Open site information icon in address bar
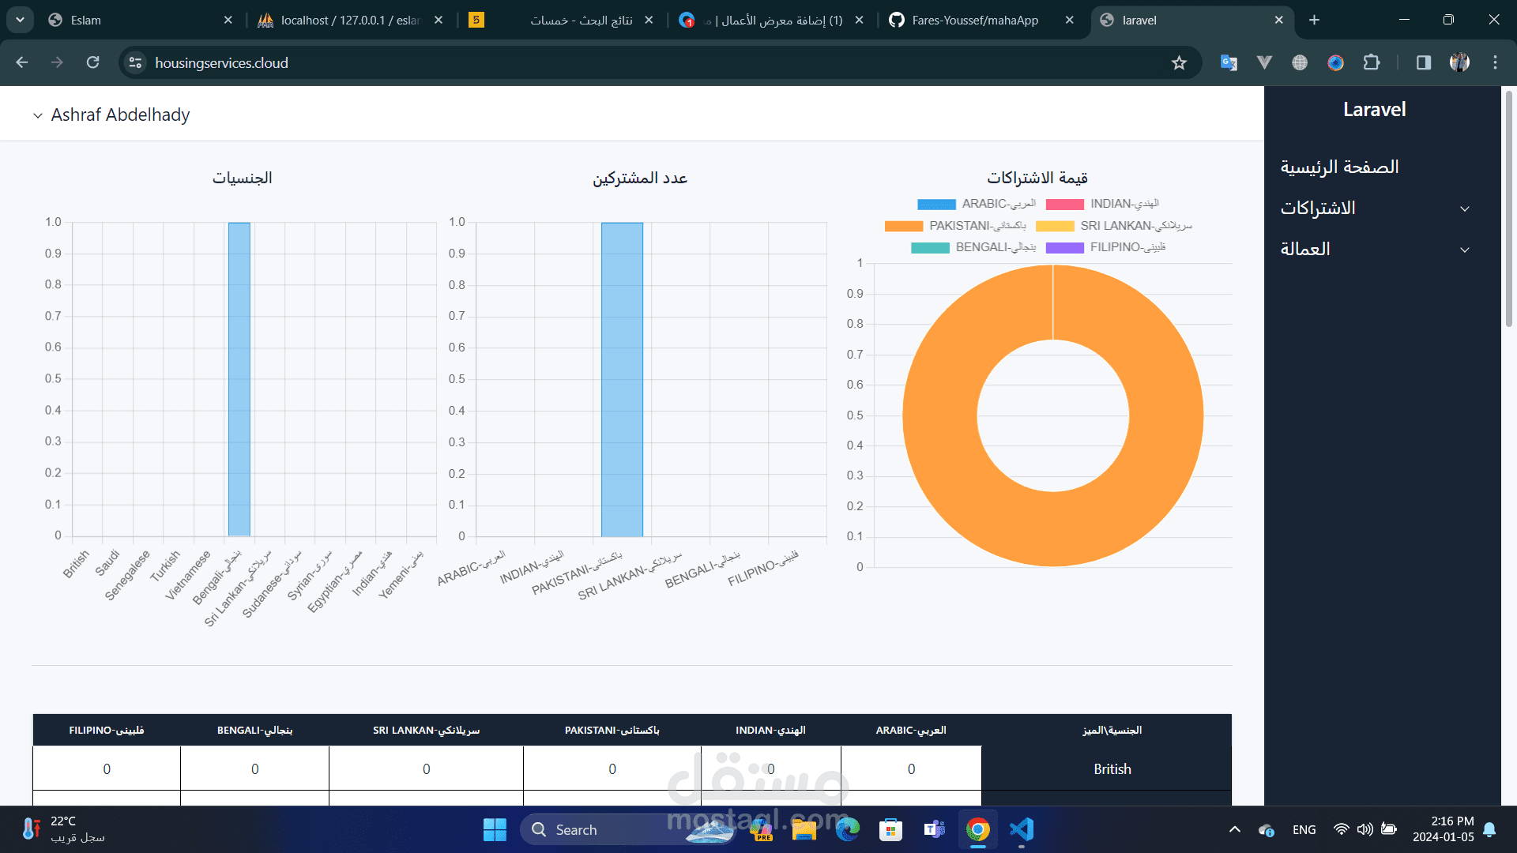 click(136, 62)
